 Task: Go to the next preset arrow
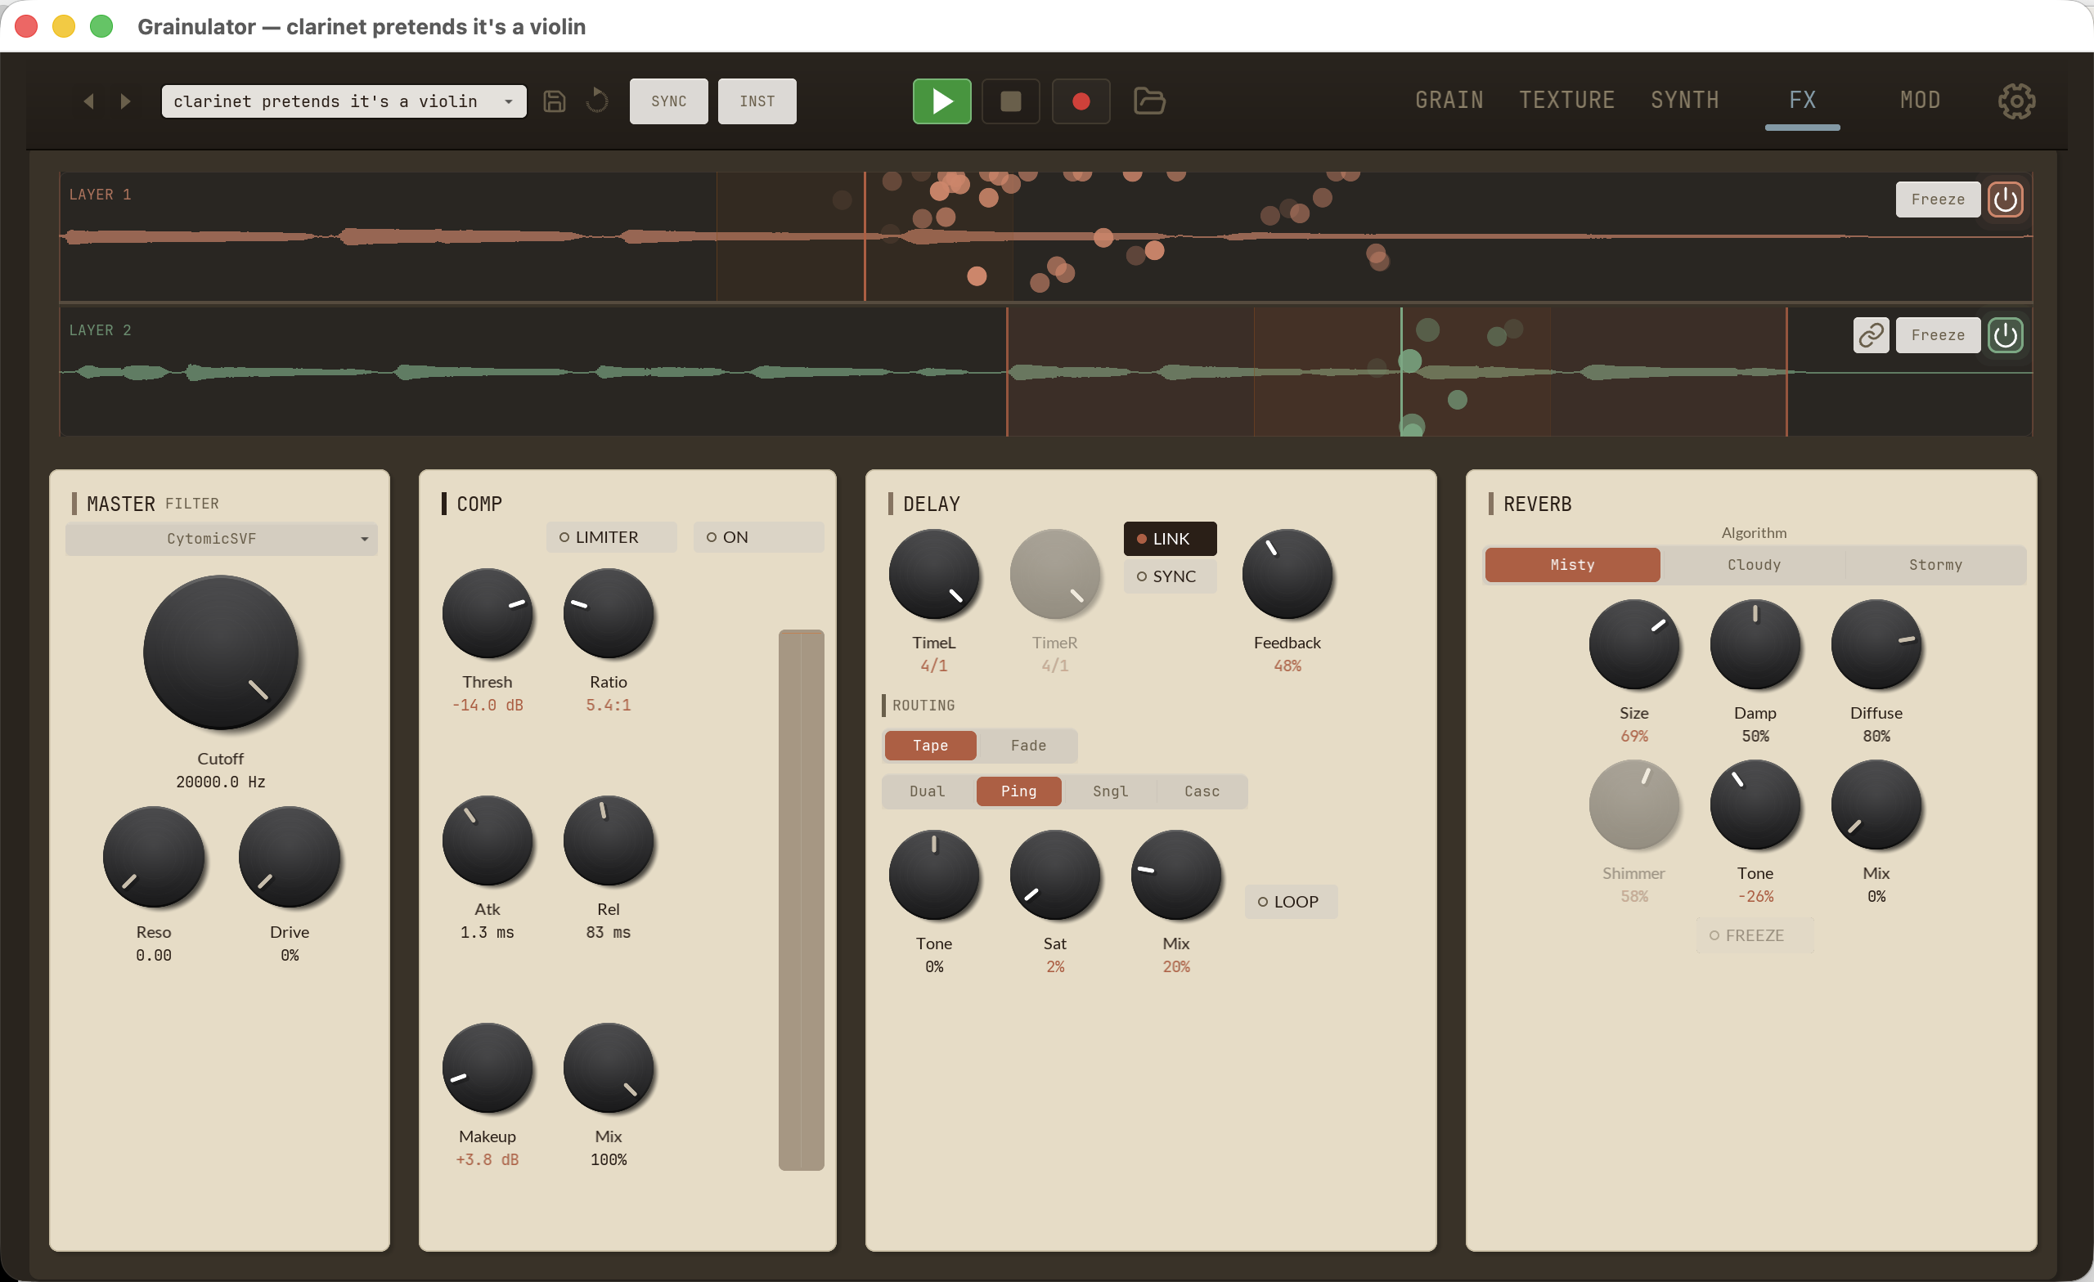[x=126, y=101]
